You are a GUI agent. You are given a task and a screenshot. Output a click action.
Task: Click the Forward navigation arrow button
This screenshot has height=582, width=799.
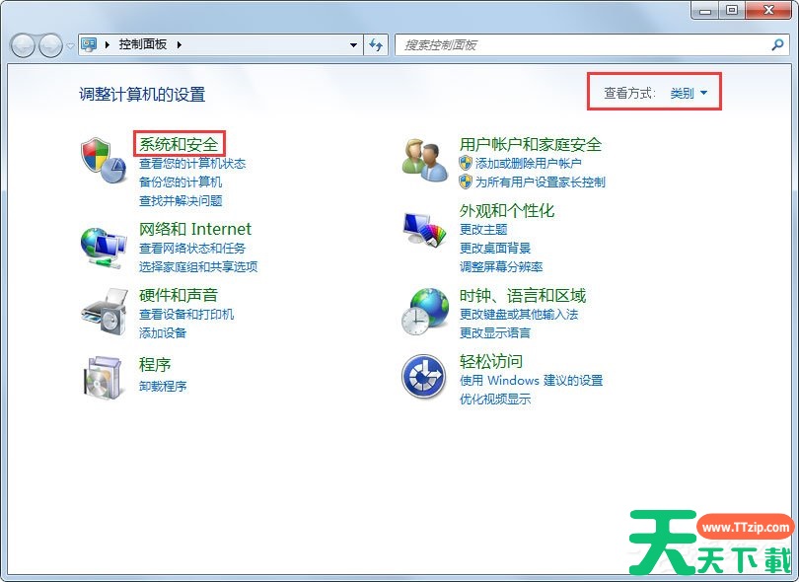[50, 45]
